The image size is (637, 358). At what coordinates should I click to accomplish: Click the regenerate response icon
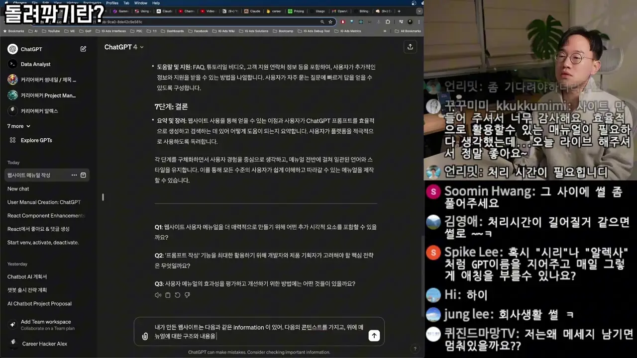pyautogui.click(x=177, y=295)
